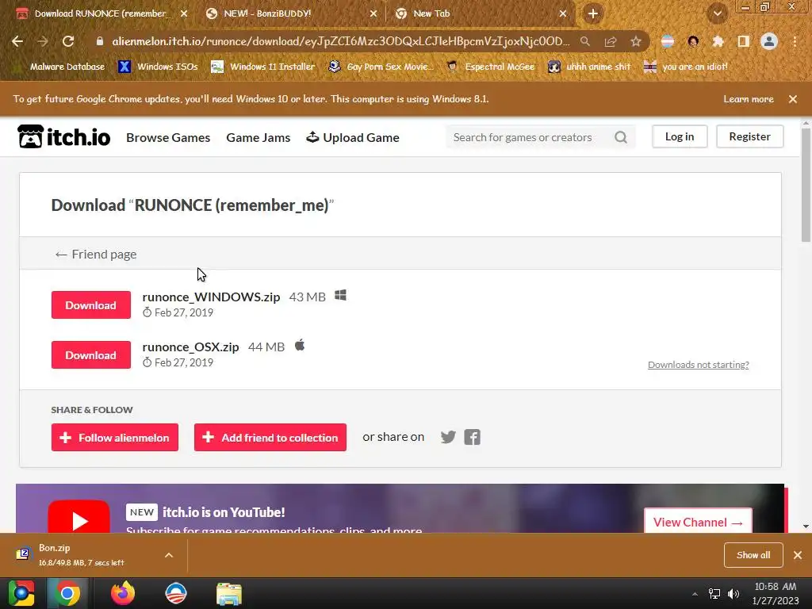Open the Espectral McGee bookmark
Viewport: 812px width, 609px height.
click(x=490, y=67)
